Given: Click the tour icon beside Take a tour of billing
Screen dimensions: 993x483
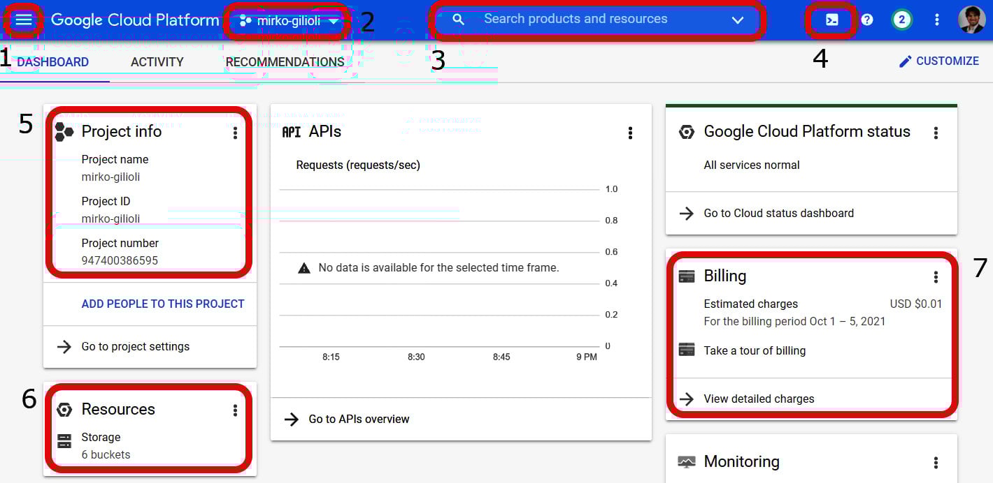Looking at the screenshot, I should [687, 350].
